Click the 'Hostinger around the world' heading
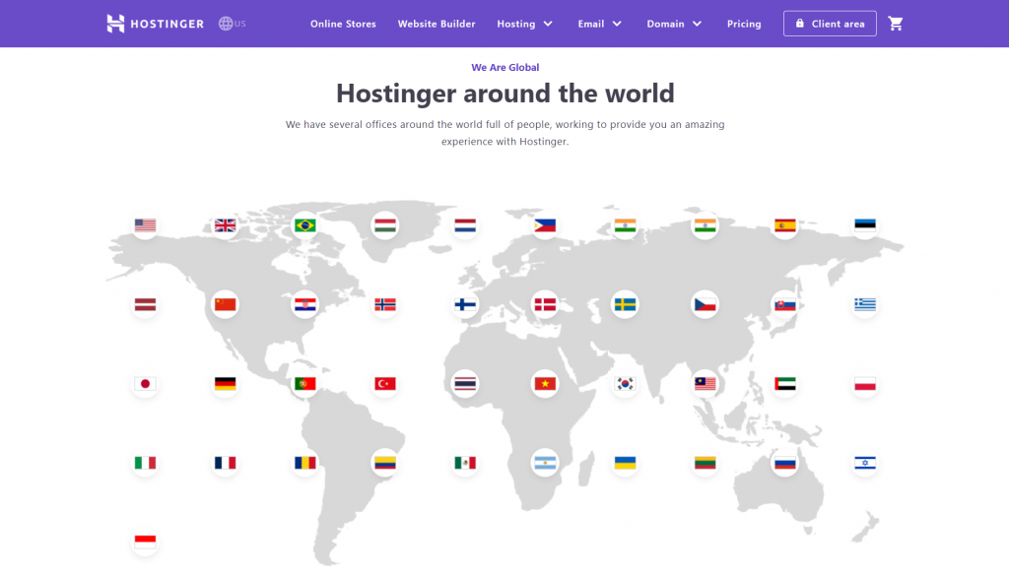The image size is (1009, 575). pos(505,94)
